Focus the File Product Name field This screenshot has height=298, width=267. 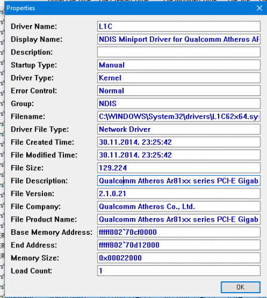point(179,219)
